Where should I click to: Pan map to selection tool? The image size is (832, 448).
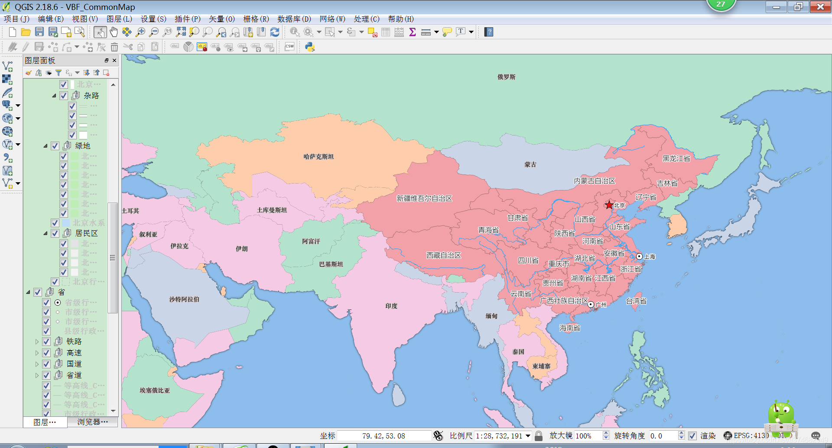(x=127, y=32)
